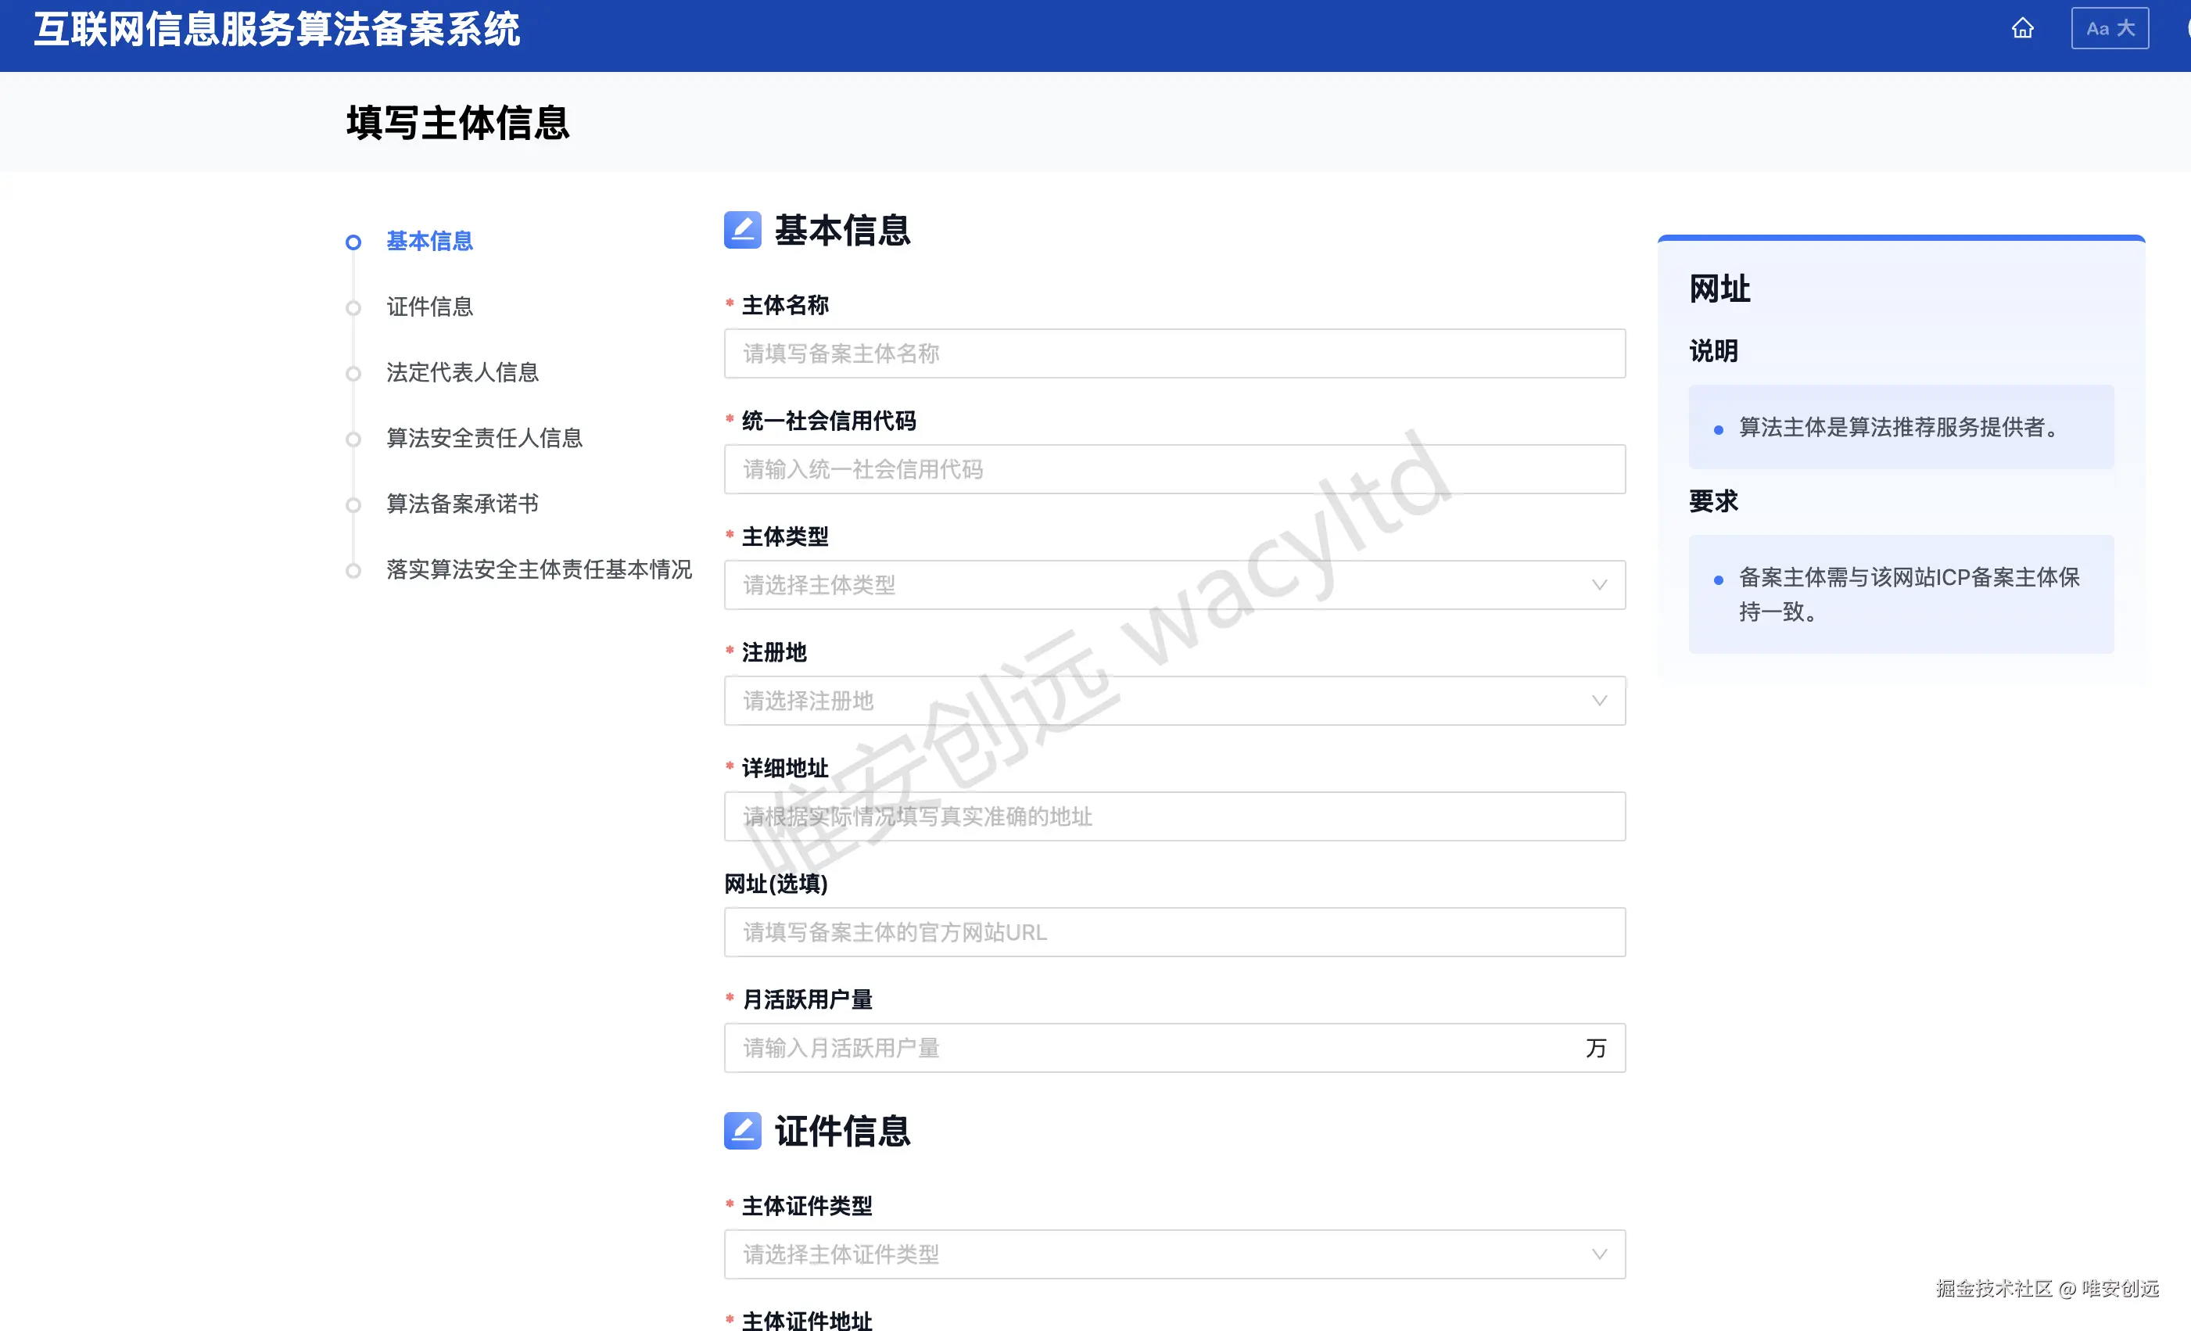Select 算法安全责任人信息 sidebar item

click(484, 439)
